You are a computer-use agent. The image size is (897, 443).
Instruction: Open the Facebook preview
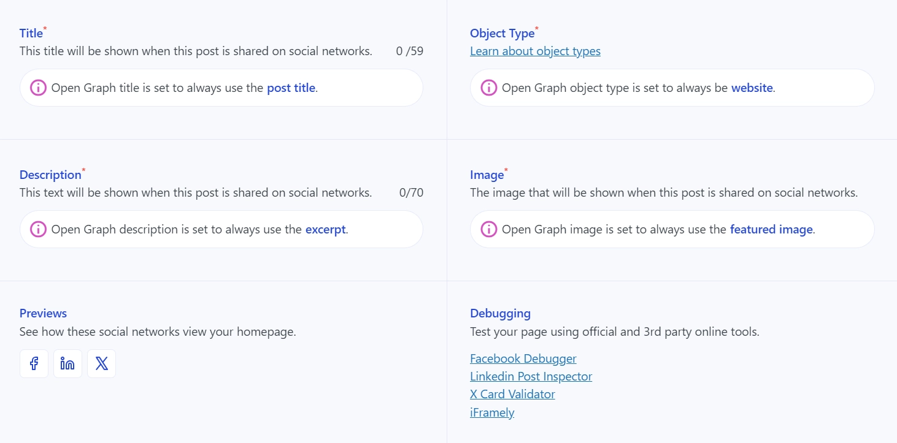[x=34, y=363]
